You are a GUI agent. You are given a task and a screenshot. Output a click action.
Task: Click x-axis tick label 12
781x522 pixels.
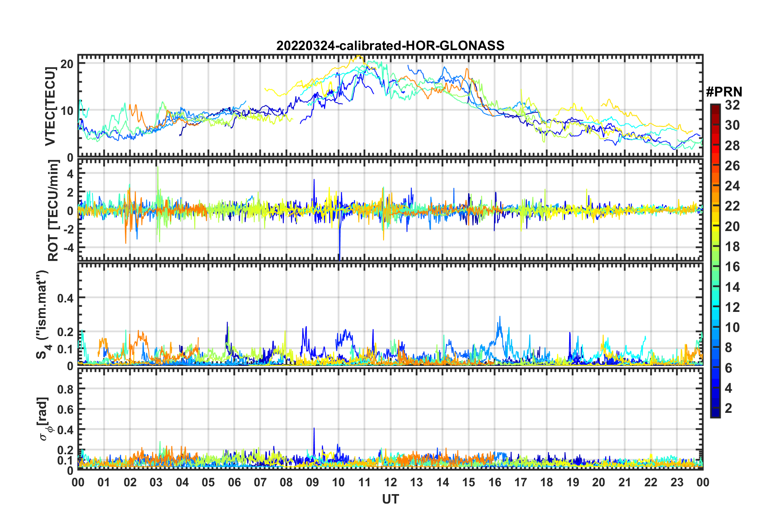tap(390, 482)
